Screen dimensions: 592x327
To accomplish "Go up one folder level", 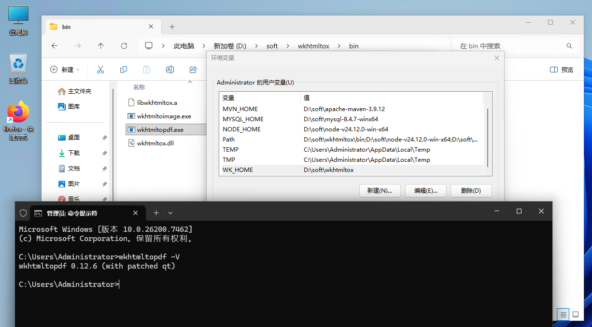I will [x=100, y=46].
